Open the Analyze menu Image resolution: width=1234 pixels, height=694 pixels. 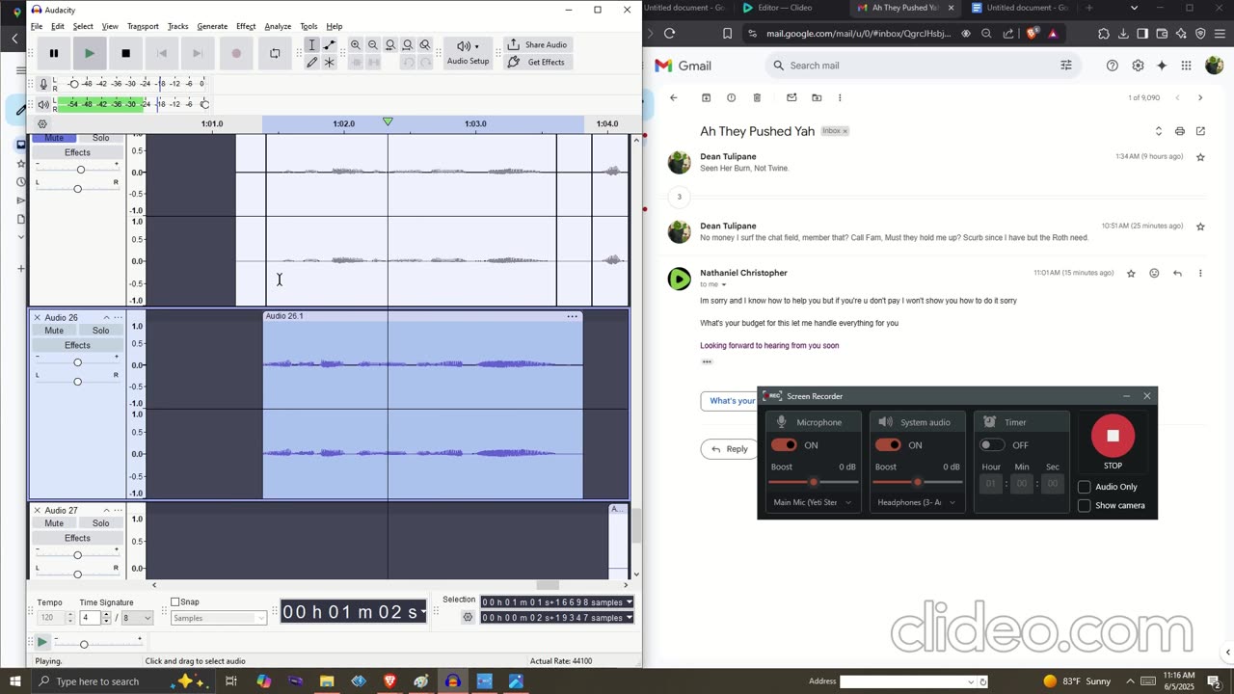click(278, 26)
